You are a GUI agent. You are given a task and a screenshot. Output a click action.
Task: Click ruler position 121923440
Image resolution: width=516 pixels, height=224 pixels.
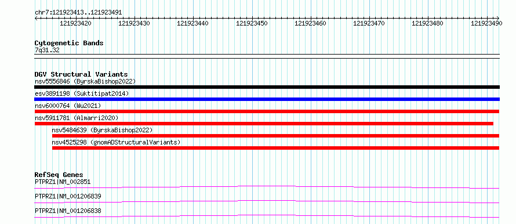coord(193,24)
